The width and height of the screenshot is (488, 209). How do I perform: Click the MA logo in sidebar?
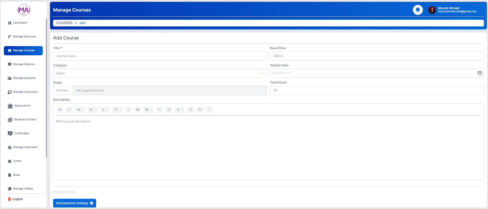[24, 10]
